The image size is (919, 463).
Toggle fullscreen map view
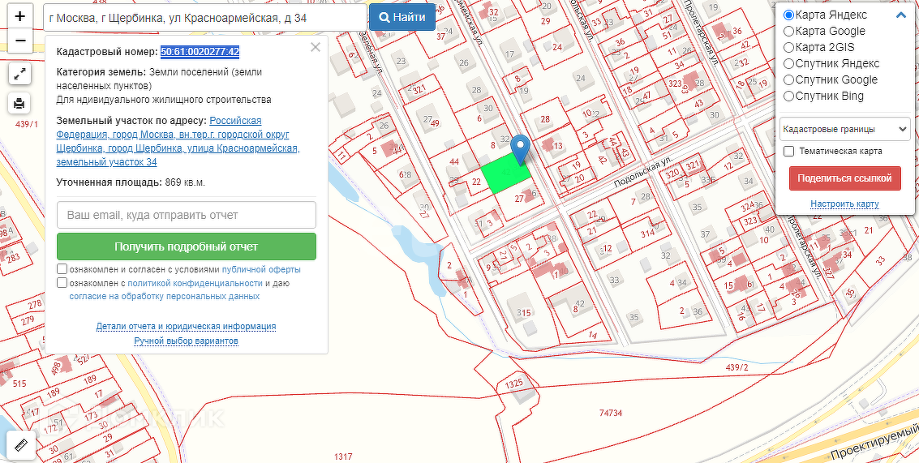(20, 74)
